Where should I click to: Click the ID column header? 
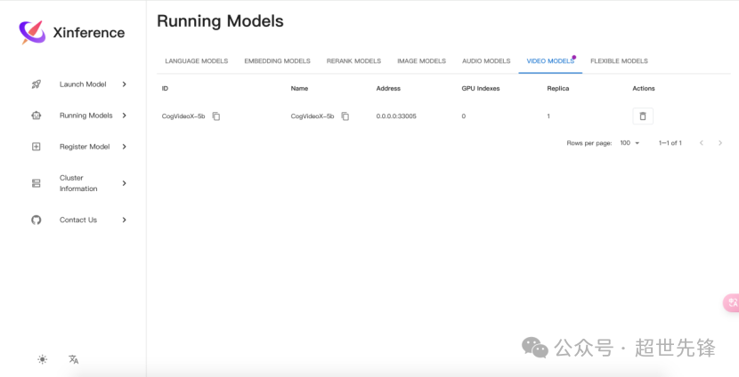[x=165, y=89]
